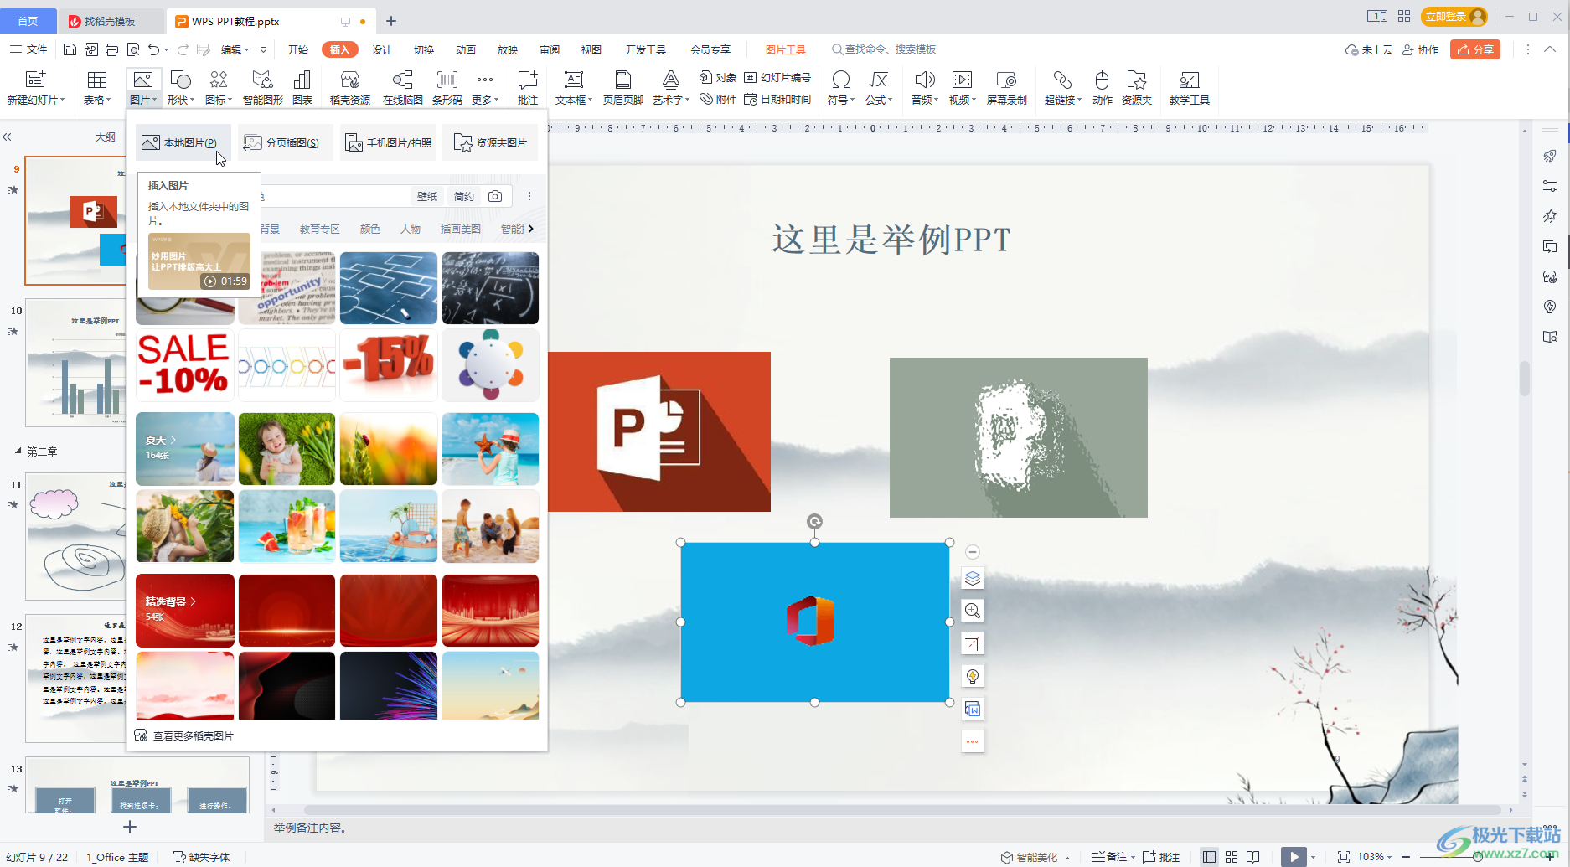
Task: Open Teaching Tools (教学工具)
Action: pos(1189,87)
